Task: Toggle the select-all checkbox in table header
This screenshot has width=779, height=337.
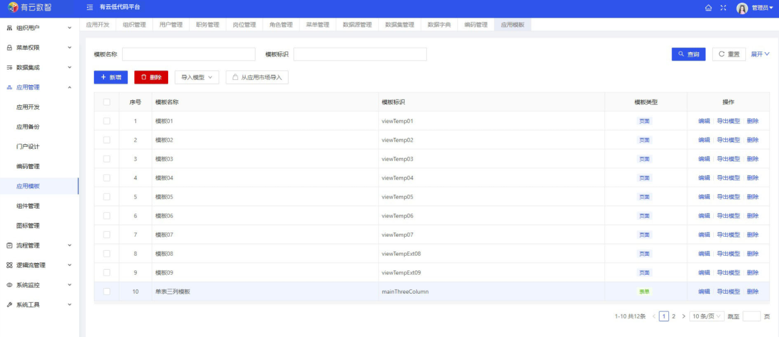Action: click(x=107, y=102)
